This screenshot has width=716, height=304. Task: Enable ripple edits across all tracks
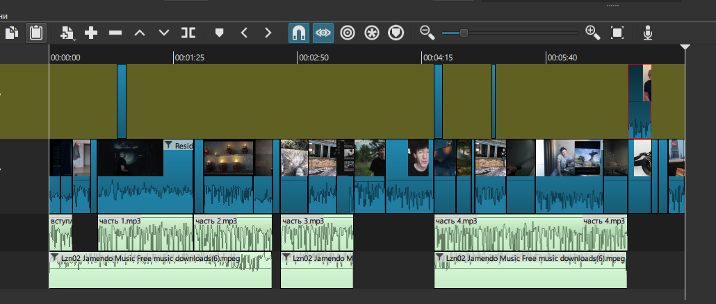372,33
